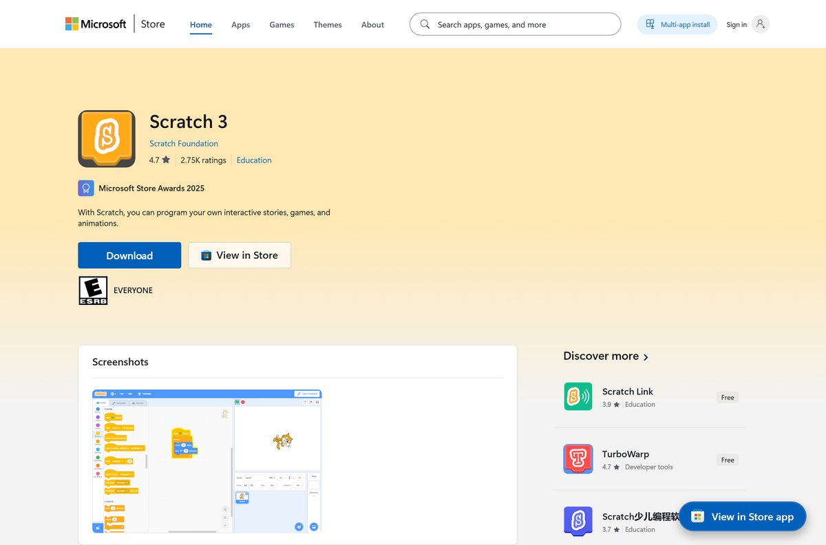Click the blue Download button
The width and height of the screenshot is (826, 545).
pyautogui.click(x=129, y=255)
